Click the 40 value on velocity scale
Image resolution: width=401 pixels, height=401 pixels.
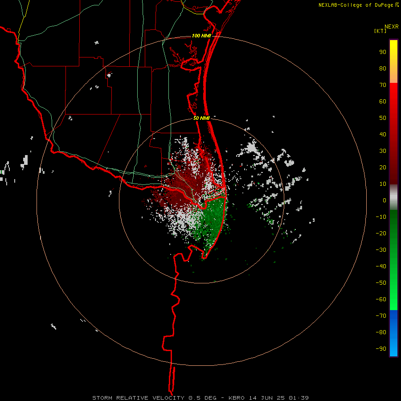tap(383, 135)
